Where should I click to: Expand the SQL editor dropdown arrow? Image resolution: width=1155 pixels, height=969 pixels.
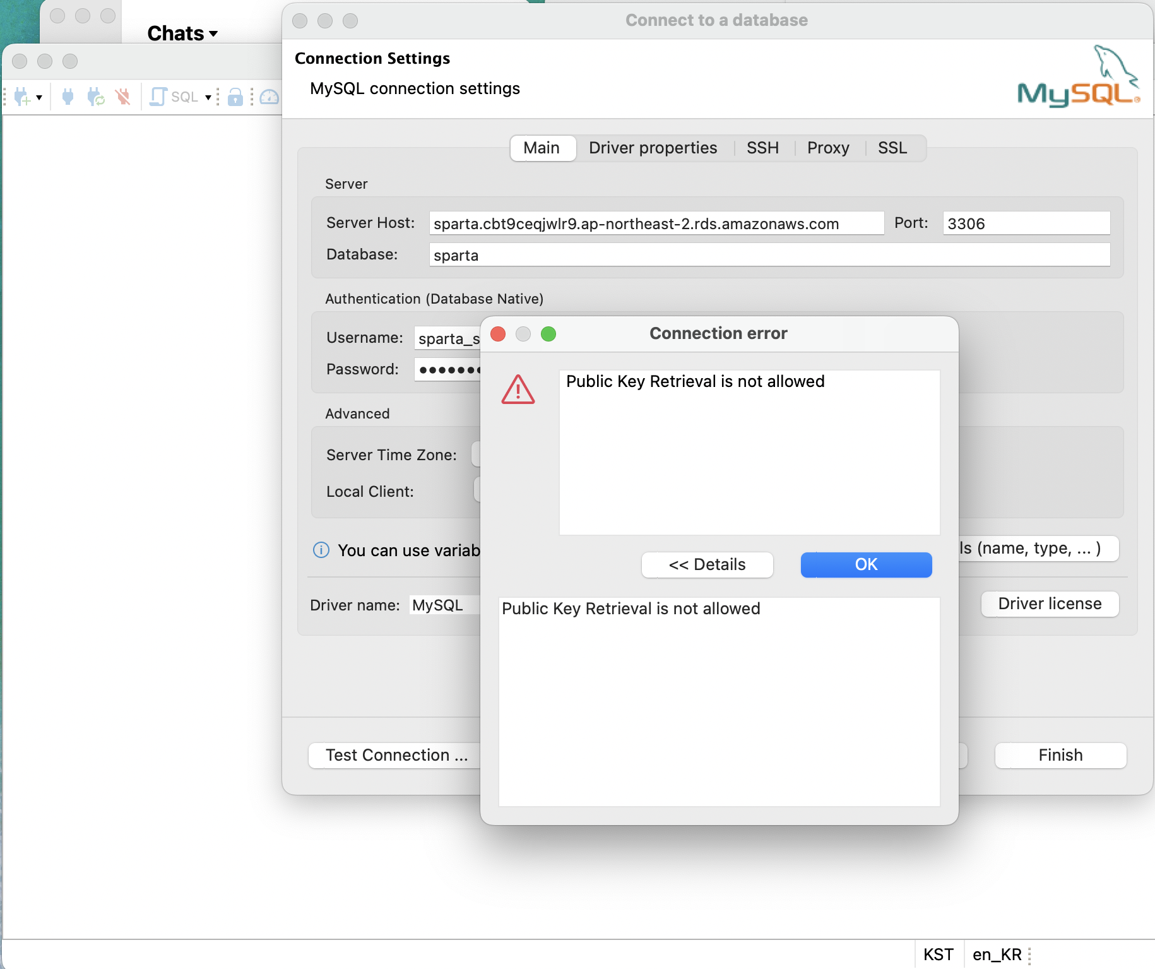[x=208, y=97]
